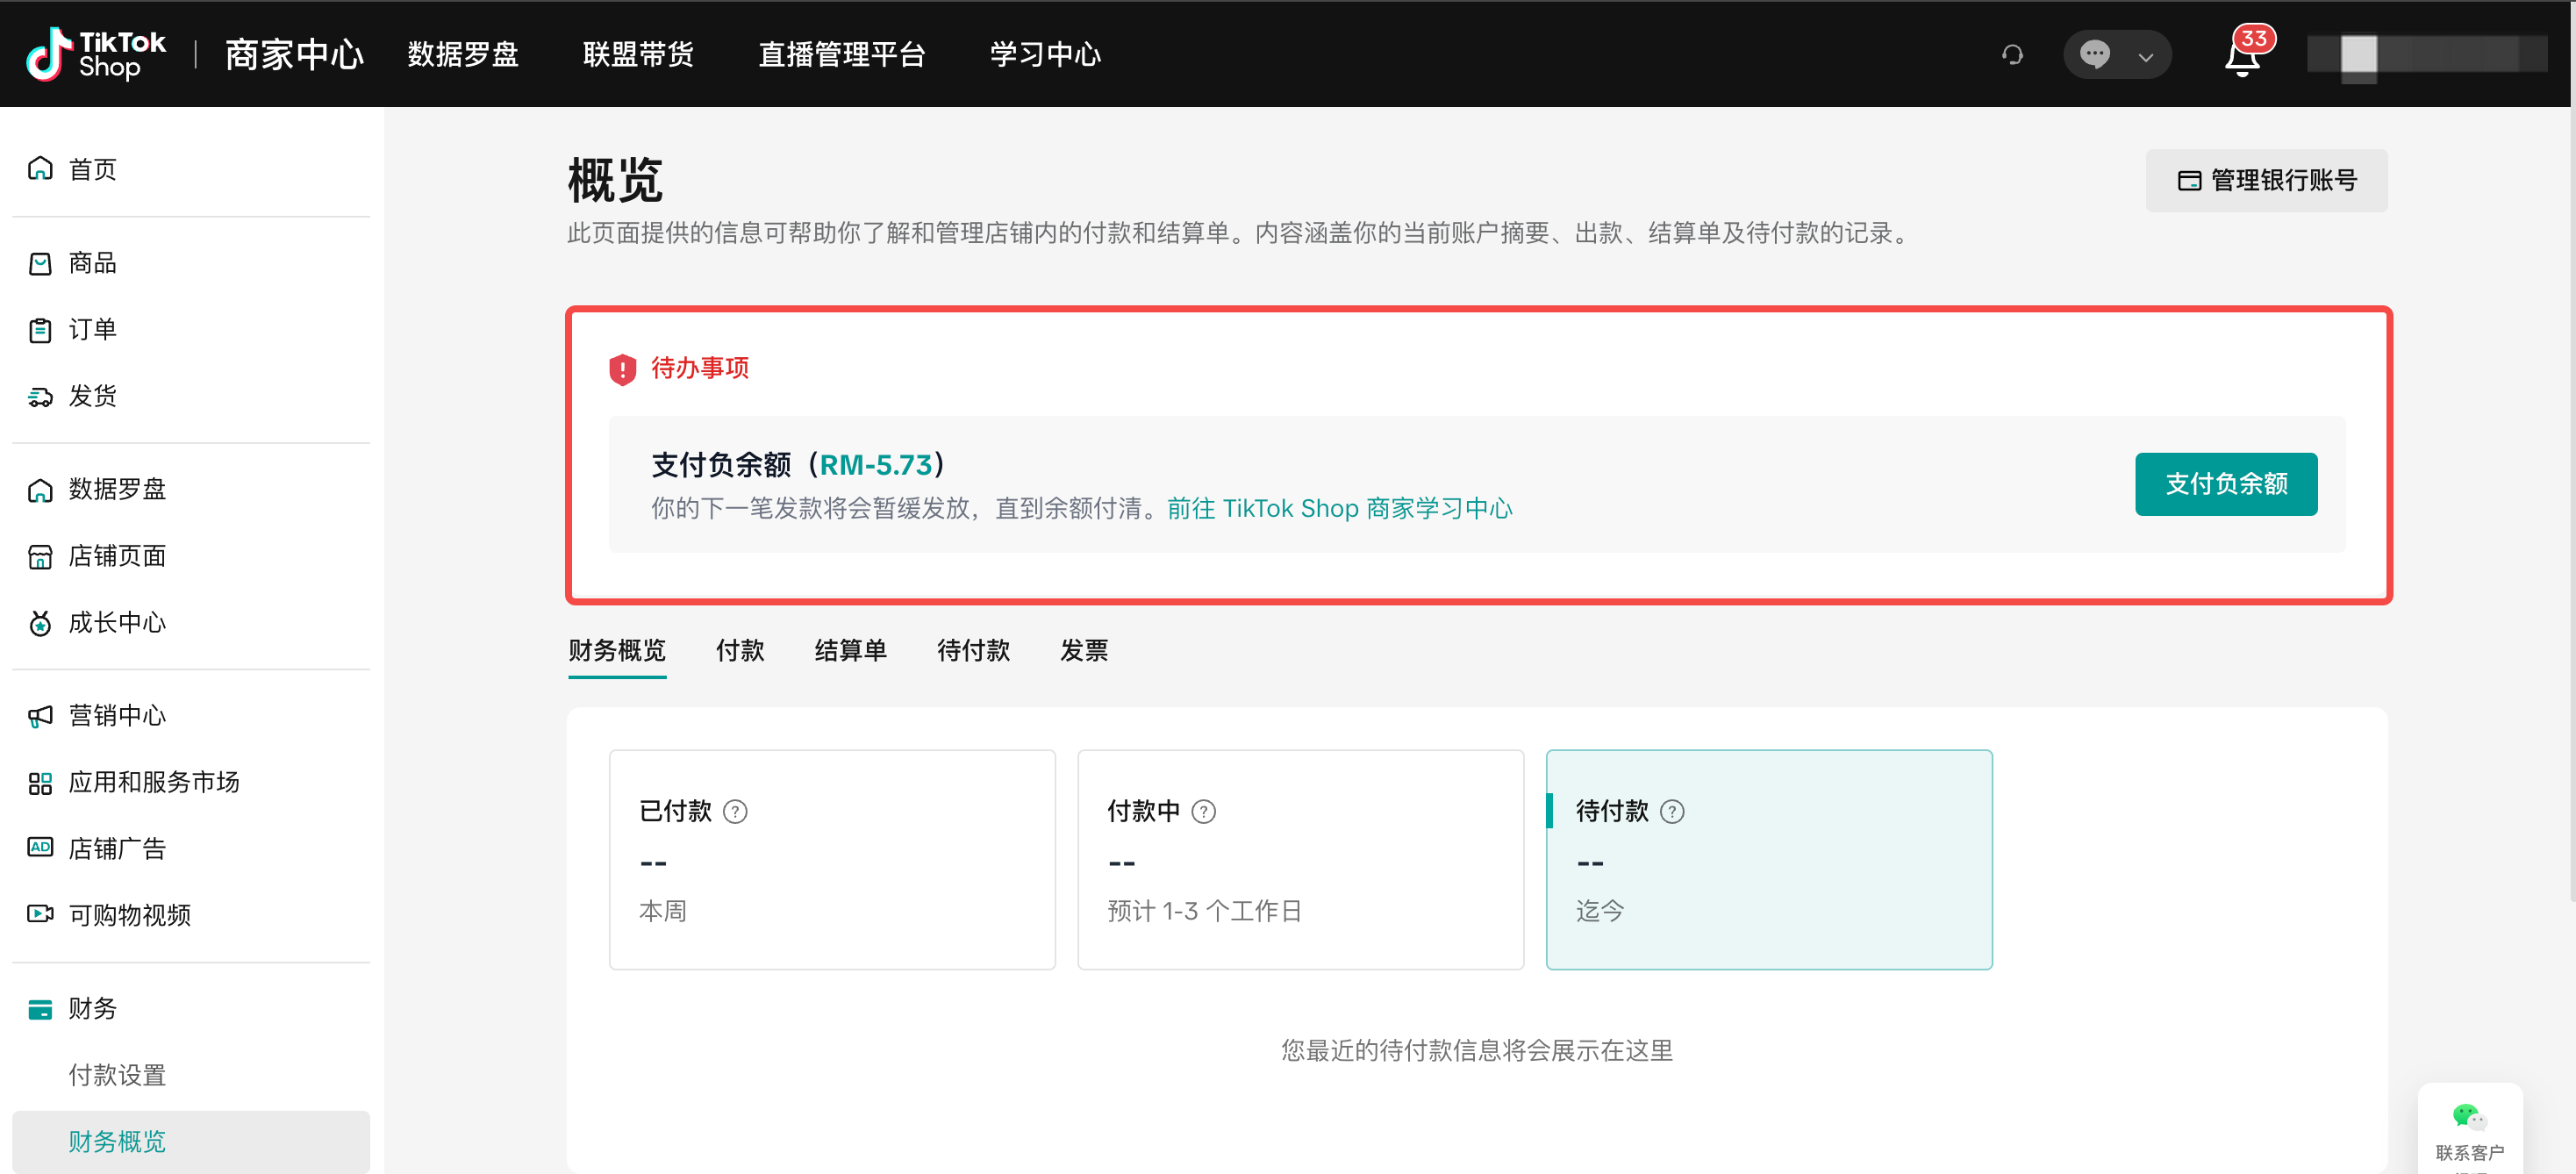Open 付款设置 in sidebar
Screen dimensions: 2576x1174
coord(117,1075)
